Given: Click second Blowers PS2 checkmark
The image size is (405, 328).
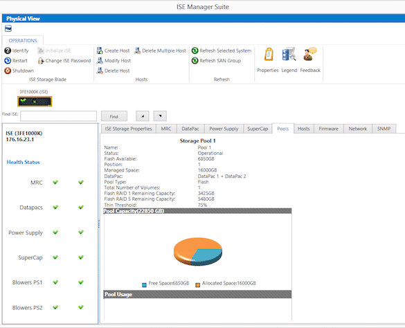Looking at the screenshot, I should (x=81, y=307).
